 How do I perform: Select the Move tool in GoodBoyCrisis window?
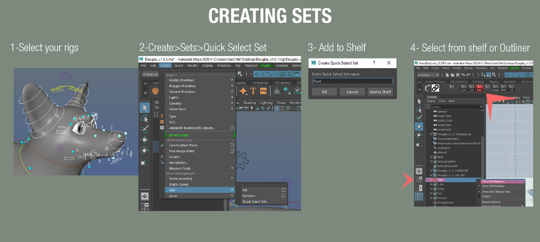tap(419, 126)
